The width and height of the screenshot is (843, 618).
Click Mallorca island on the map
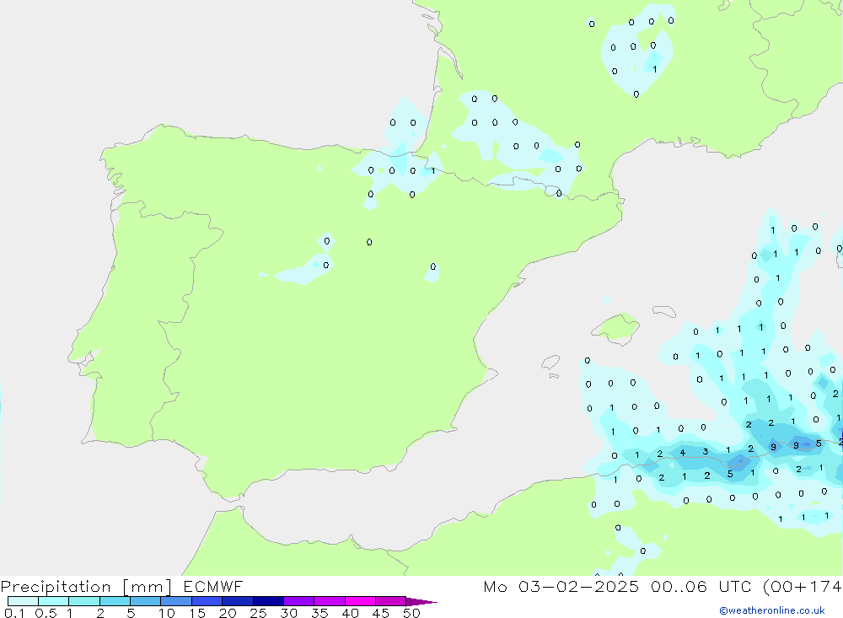[x=615, y=327]
